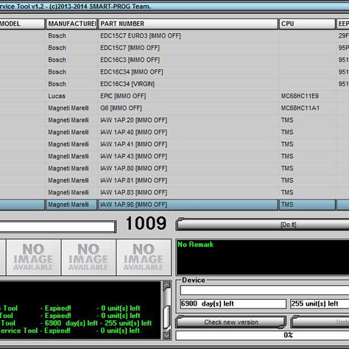Click the MC68HC11A1 CPU cell
The image size is (349, 349).
coord(300,108)
